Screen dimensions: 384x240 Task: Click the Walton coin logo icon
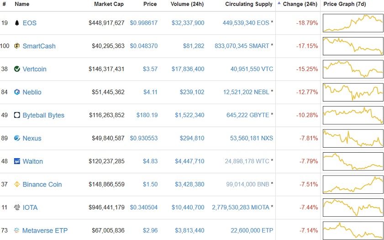[x=17, y=161]
